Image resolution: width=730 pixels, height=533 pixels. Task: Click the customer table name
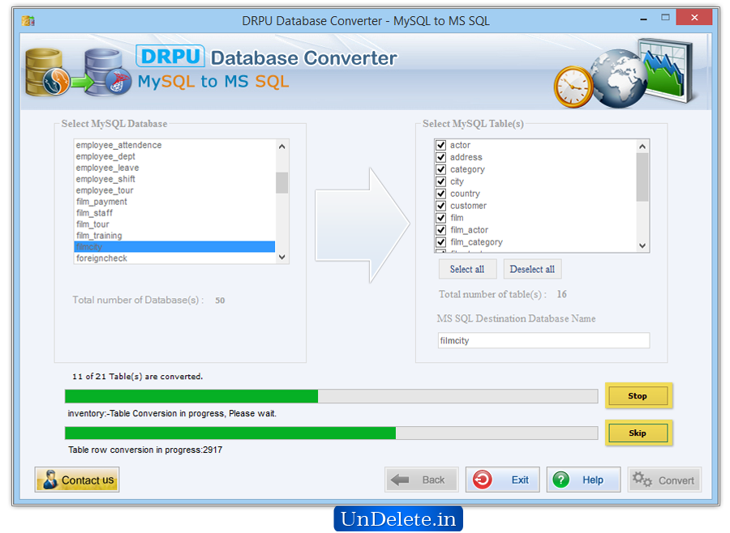468,206
